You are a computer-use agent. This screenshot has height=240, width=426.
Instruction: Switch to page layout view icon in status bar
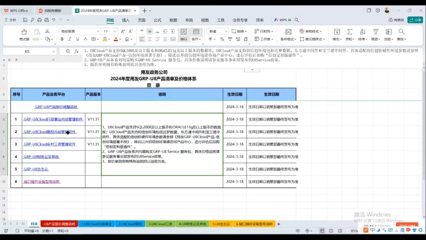(331, 231)
